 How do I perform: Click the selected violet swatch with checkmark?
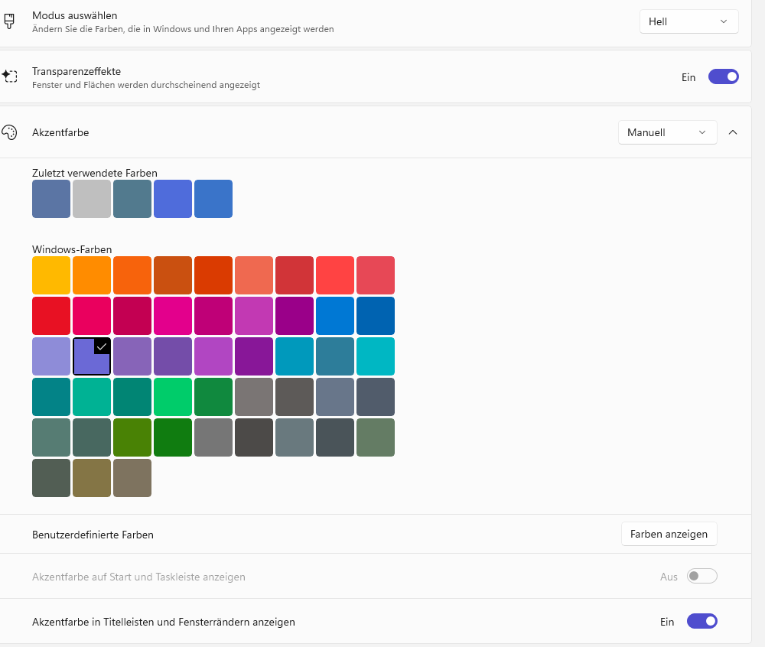(92, 356)
